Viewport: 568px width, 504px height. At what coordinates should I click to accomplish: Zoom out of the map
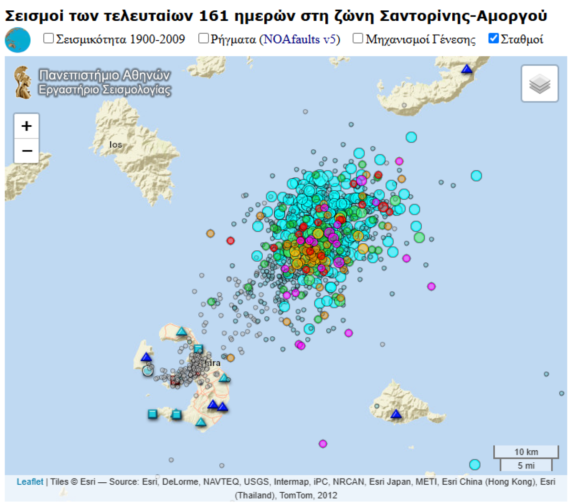[26, 151]
